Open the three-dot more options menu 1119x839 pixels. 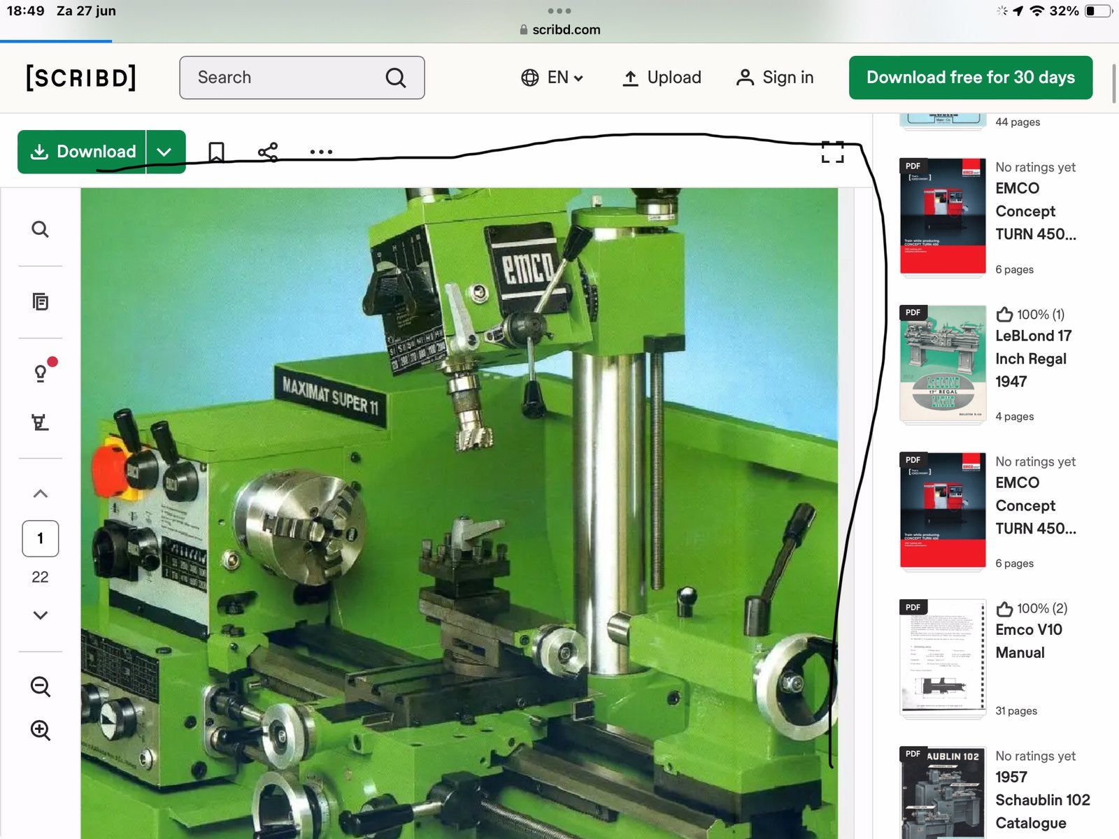point(321,152)
